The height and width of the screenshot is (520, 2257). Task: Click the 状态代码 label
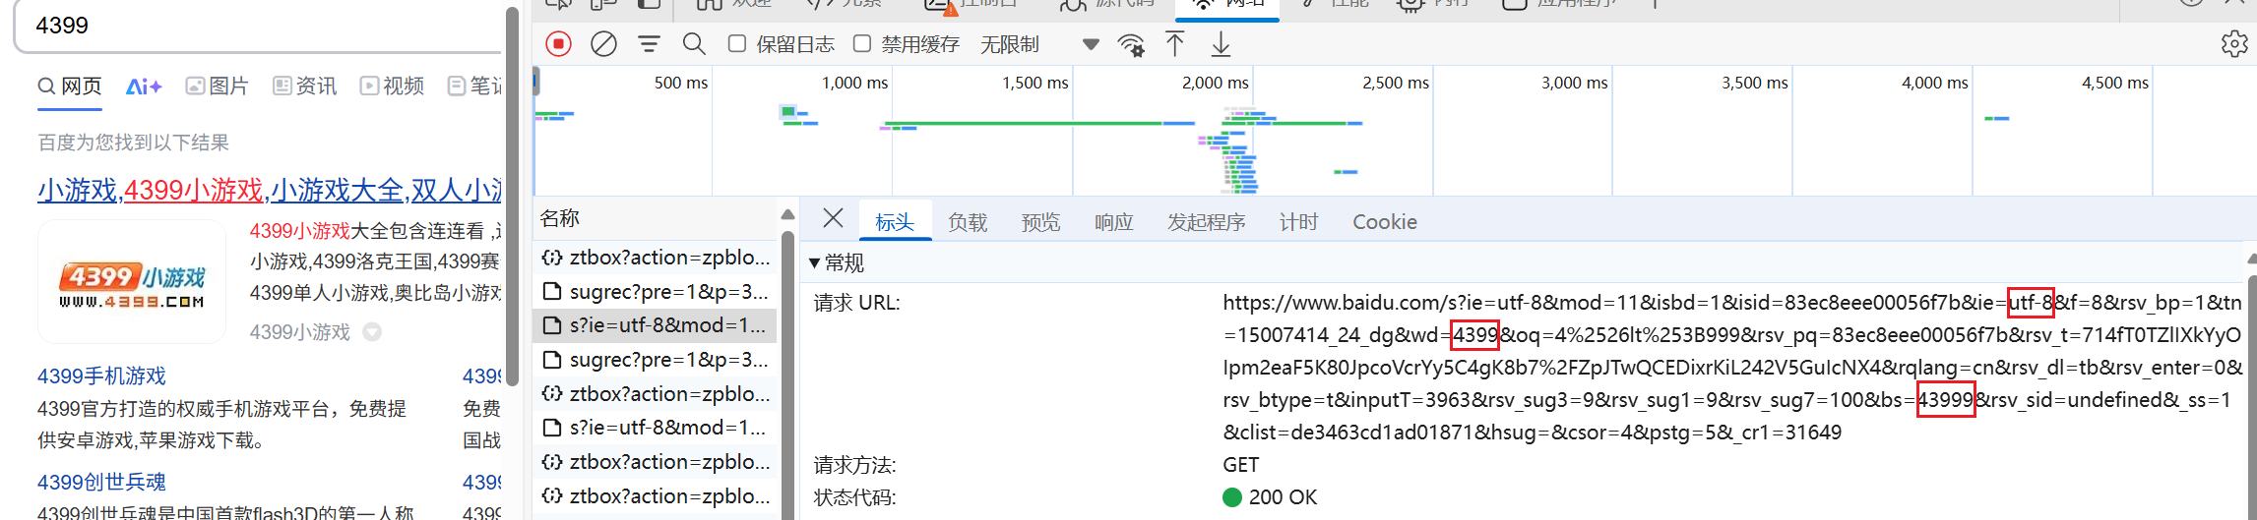tap(855, 497)
